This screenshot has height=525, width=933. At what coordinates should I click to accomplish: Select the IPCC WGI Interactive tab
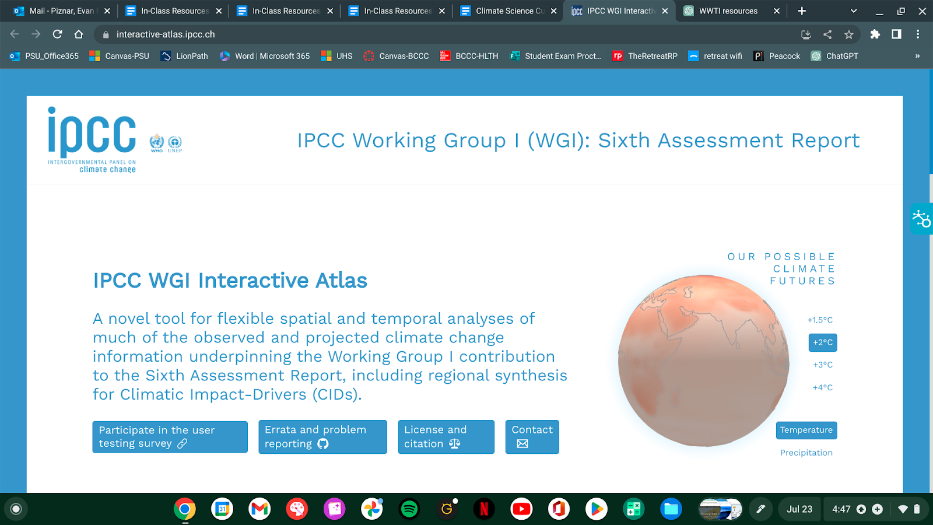coord(620,10)
